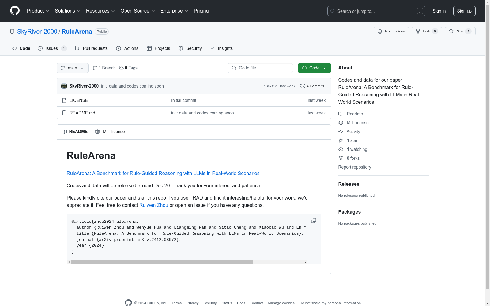Click the citation code horizontal scrollbar

tap(162, 262)
